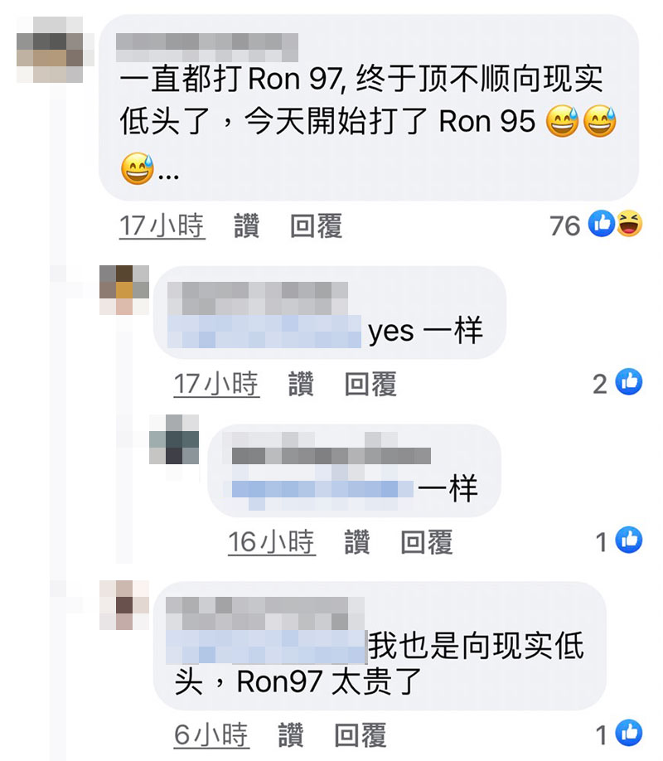Like the 16小時 '一样' reply
This screenshot has height=761, width=663.
click(357, 541)
